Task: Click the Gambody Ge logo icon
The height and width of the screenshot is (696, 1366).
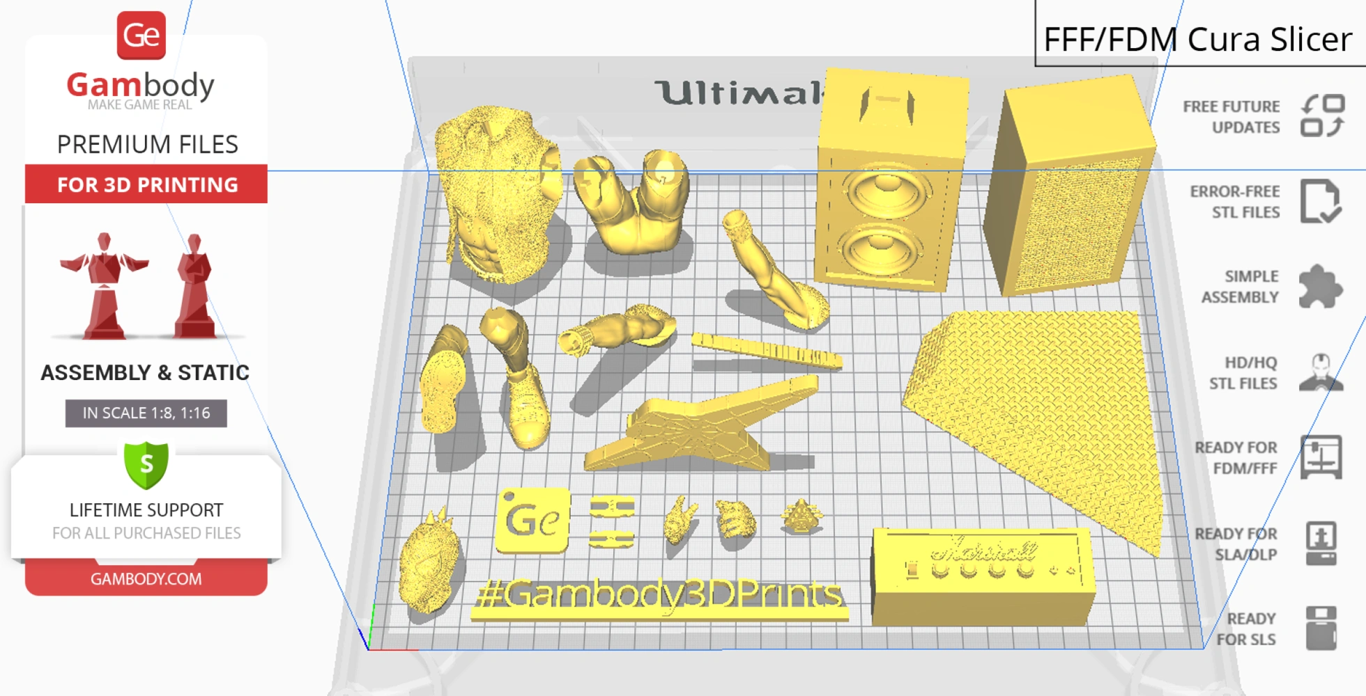Action: coord(141,35)
